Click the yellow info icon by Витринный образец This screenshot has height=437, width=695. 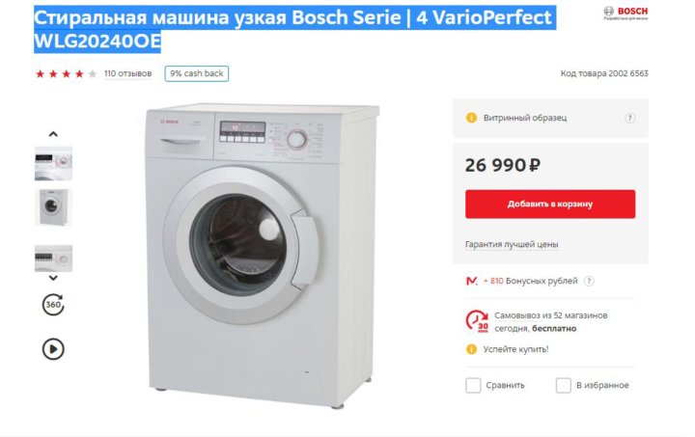pyautogui.click(x=471, y=118)
